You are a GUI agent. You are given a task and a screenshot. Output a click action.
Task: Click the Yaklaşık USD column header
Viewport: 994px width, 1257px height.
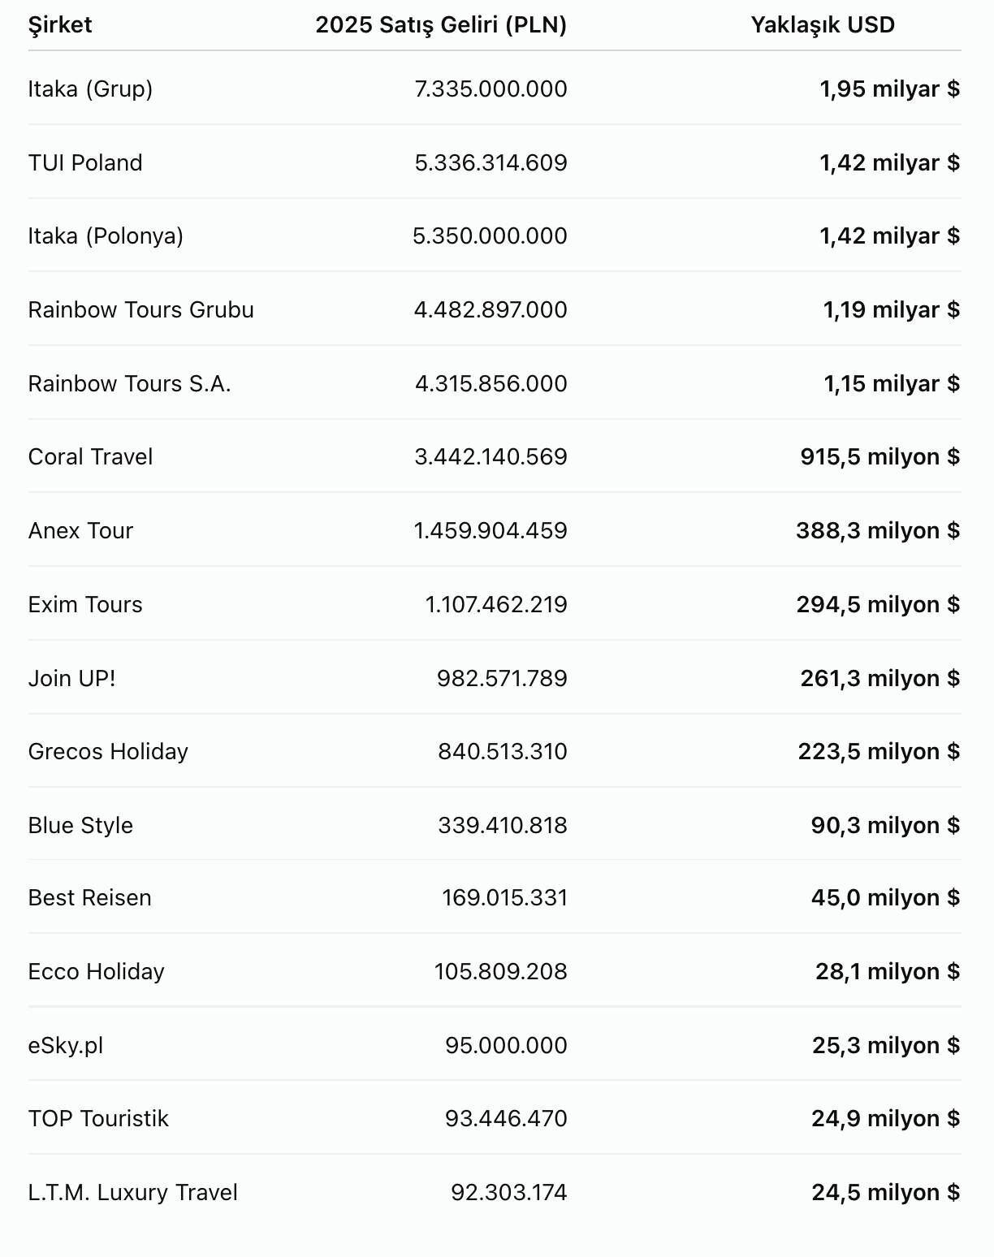tap(823, 25)
